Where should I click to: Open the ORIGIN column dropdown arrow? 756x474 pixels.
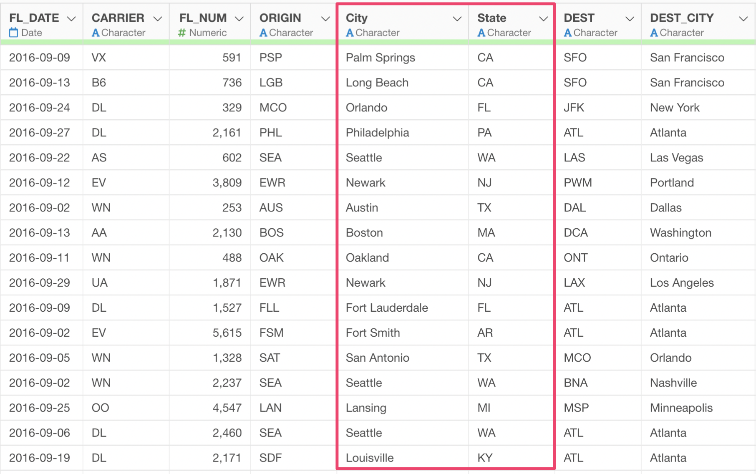tap(325, 19)
